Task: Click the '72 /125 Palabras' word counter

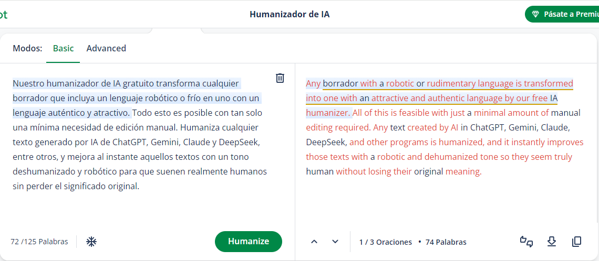Action: 39,242
